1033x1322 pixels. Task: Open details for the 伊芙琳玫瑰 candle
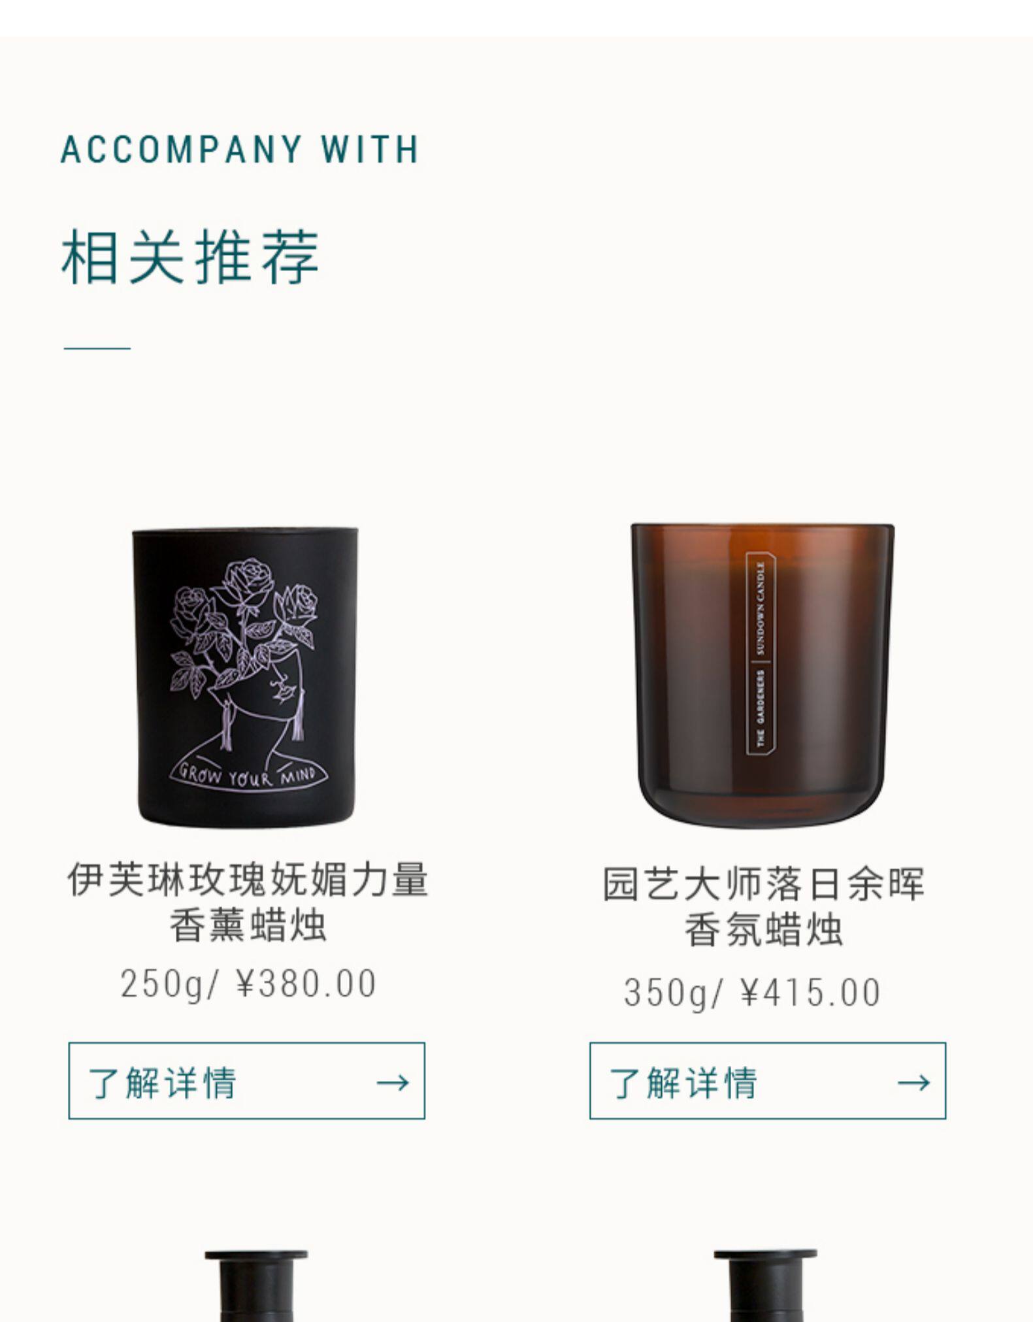point(246,1080)
